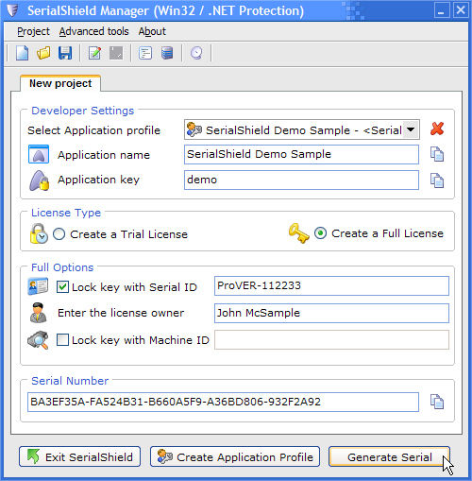The image size is (472, 481).
Task: Expand the Application profile dropdown arrow
Action: point(411,129)
